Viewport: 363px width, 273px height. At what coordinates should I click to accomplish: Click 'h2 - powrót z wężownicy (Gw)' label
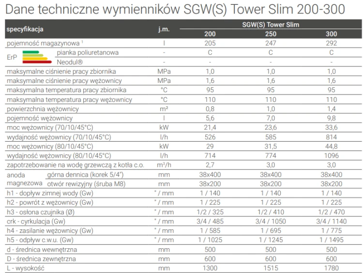pyautogui.click(x=50, y=203)
